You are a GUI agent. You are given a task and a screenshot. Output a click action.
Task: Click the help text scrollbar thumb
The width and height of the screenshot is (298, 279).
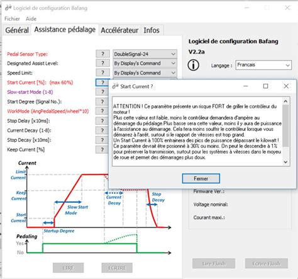point(285,125)
